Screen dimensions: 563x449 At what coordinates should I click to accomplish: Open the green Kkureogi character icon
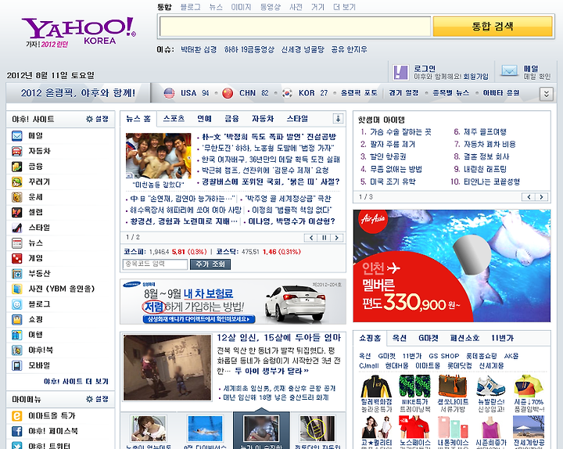pyautogui.click(x=17, y=181)
